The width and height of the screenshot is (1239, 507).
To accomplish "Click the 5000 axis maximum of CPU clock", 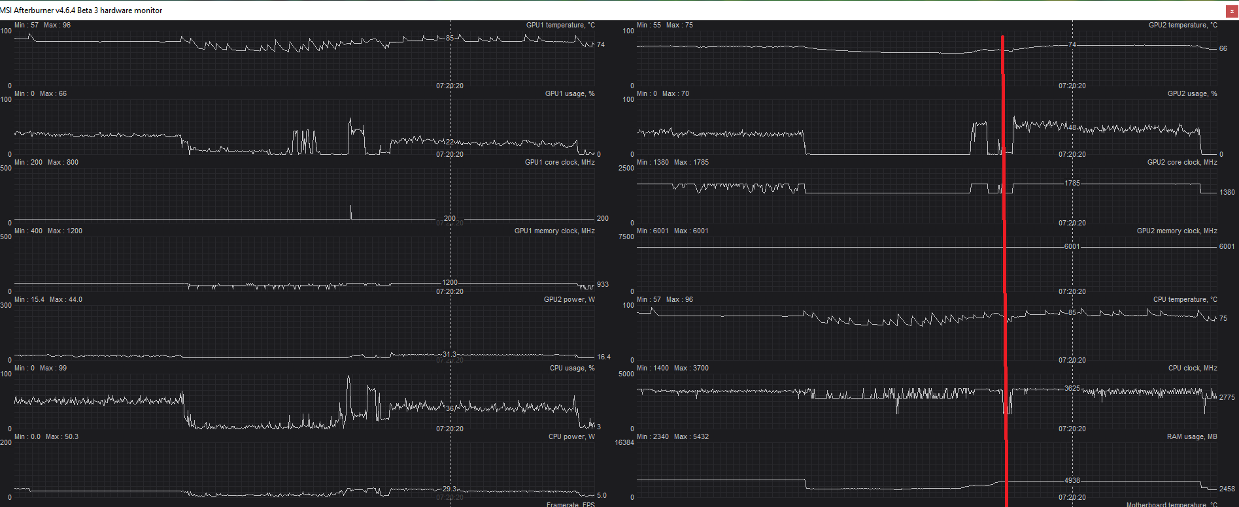I will tap(626, 374).
